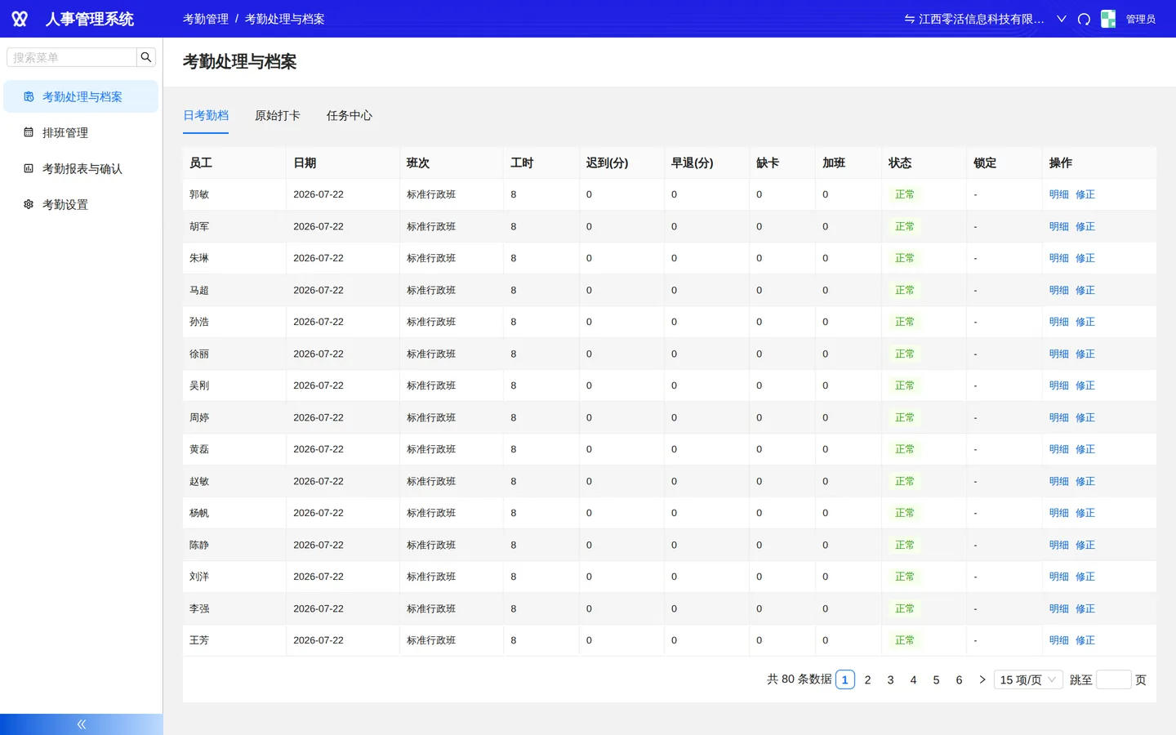Viewport: 1176px width, 735px height.
Task: Expand the company selector chevron
Action: pos(1062,19)
